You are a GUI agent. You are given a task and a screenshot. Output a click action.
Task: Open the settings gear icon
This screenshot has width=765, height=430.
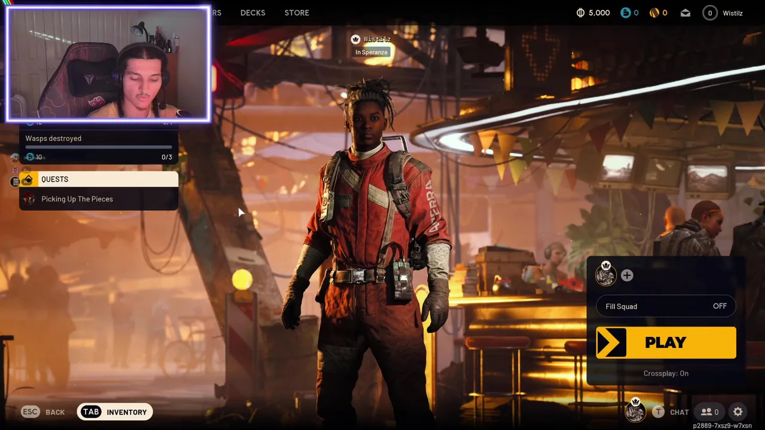click(x=738, y=411)
